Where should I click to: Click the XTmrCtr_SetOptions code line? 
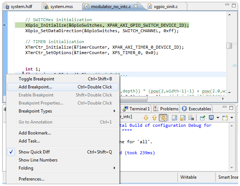(x=91, y=53)
